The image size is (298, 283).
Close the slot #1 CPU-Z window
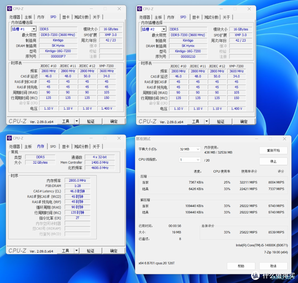coord(119,9)
